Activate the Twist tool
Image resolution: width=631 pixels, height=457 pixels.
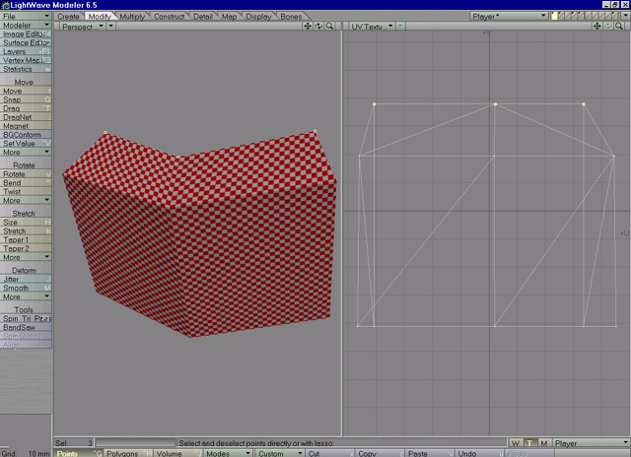pos(26,192)
